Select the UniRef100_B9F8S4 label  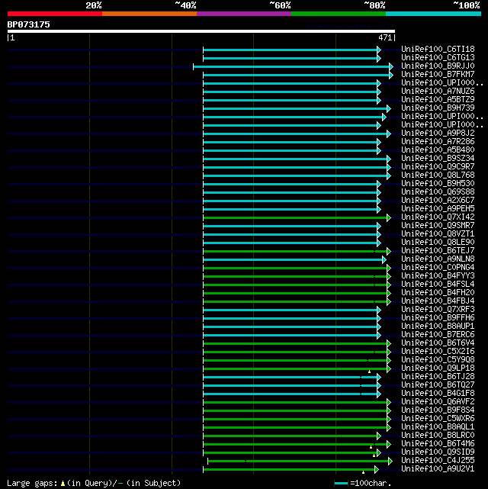[438, 410]
